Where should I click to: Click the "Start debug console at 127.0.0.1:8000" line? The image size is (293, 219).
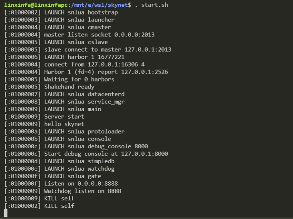tap(106, 154)
